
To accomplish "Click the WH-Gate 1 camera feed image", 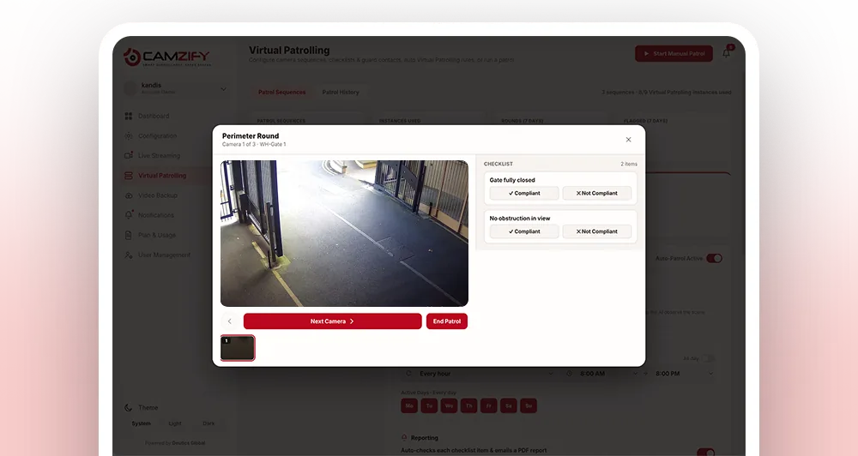I will 344,233.
